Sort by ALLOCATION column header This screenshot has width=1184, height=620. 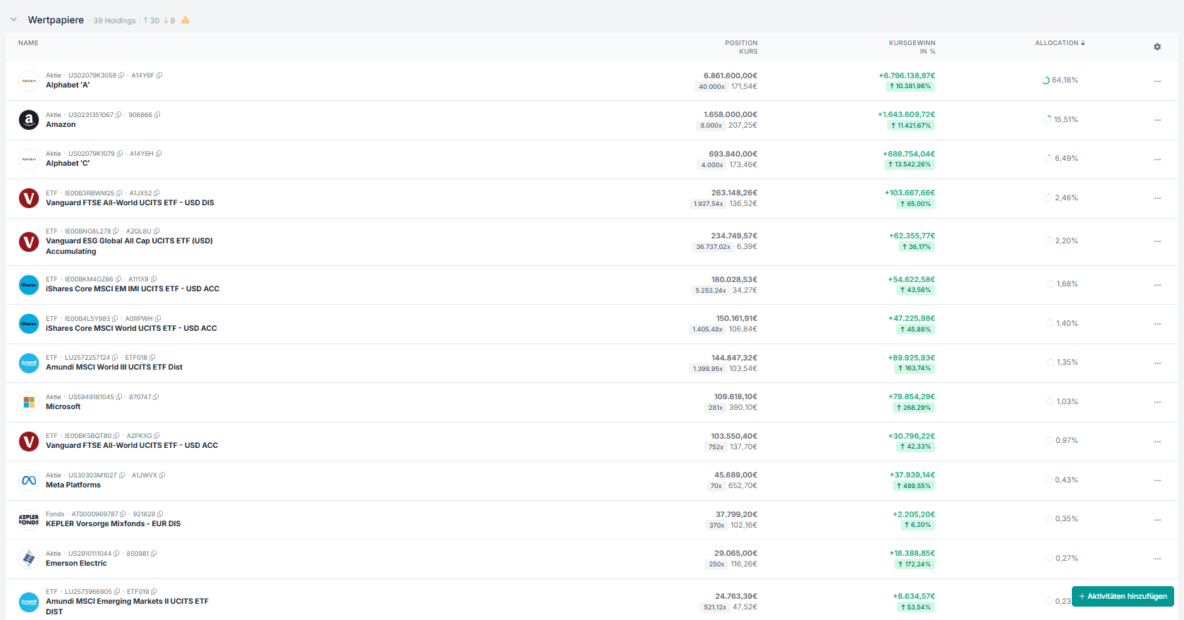click(1060, 43)
